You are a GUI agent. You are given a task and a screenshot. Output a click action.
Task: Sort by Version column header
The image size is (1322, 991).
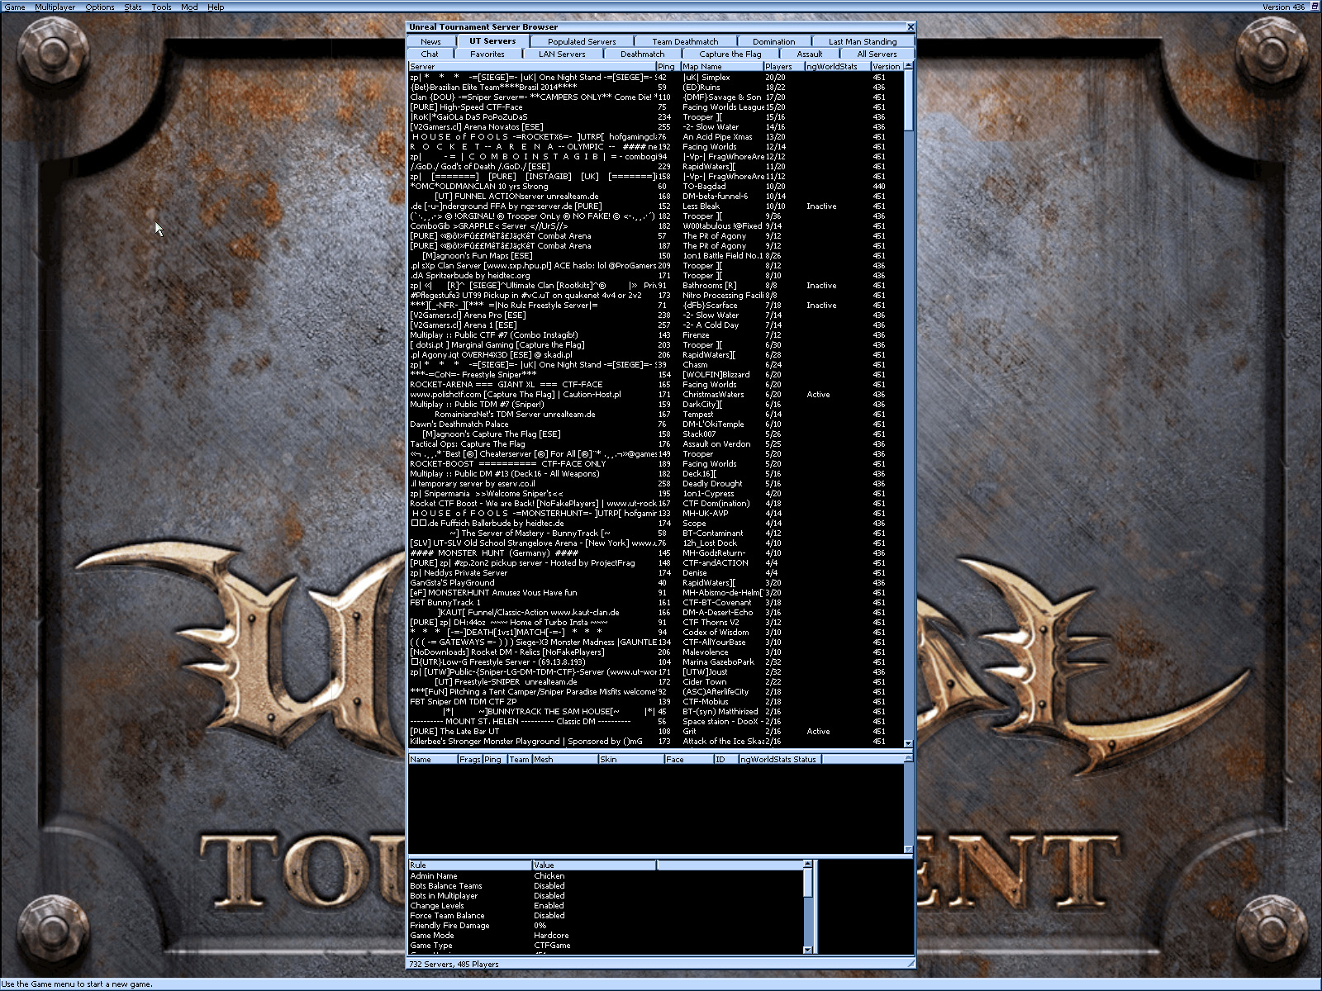(x=887, y=66)
